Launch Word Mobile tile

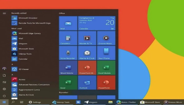68,68
